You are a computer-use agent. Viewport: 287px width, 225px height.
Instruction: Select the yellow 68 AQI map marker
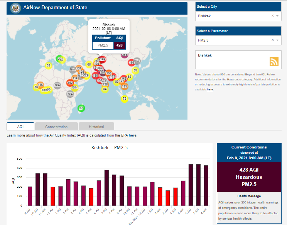pyautogui.click(x=89, y=64)
